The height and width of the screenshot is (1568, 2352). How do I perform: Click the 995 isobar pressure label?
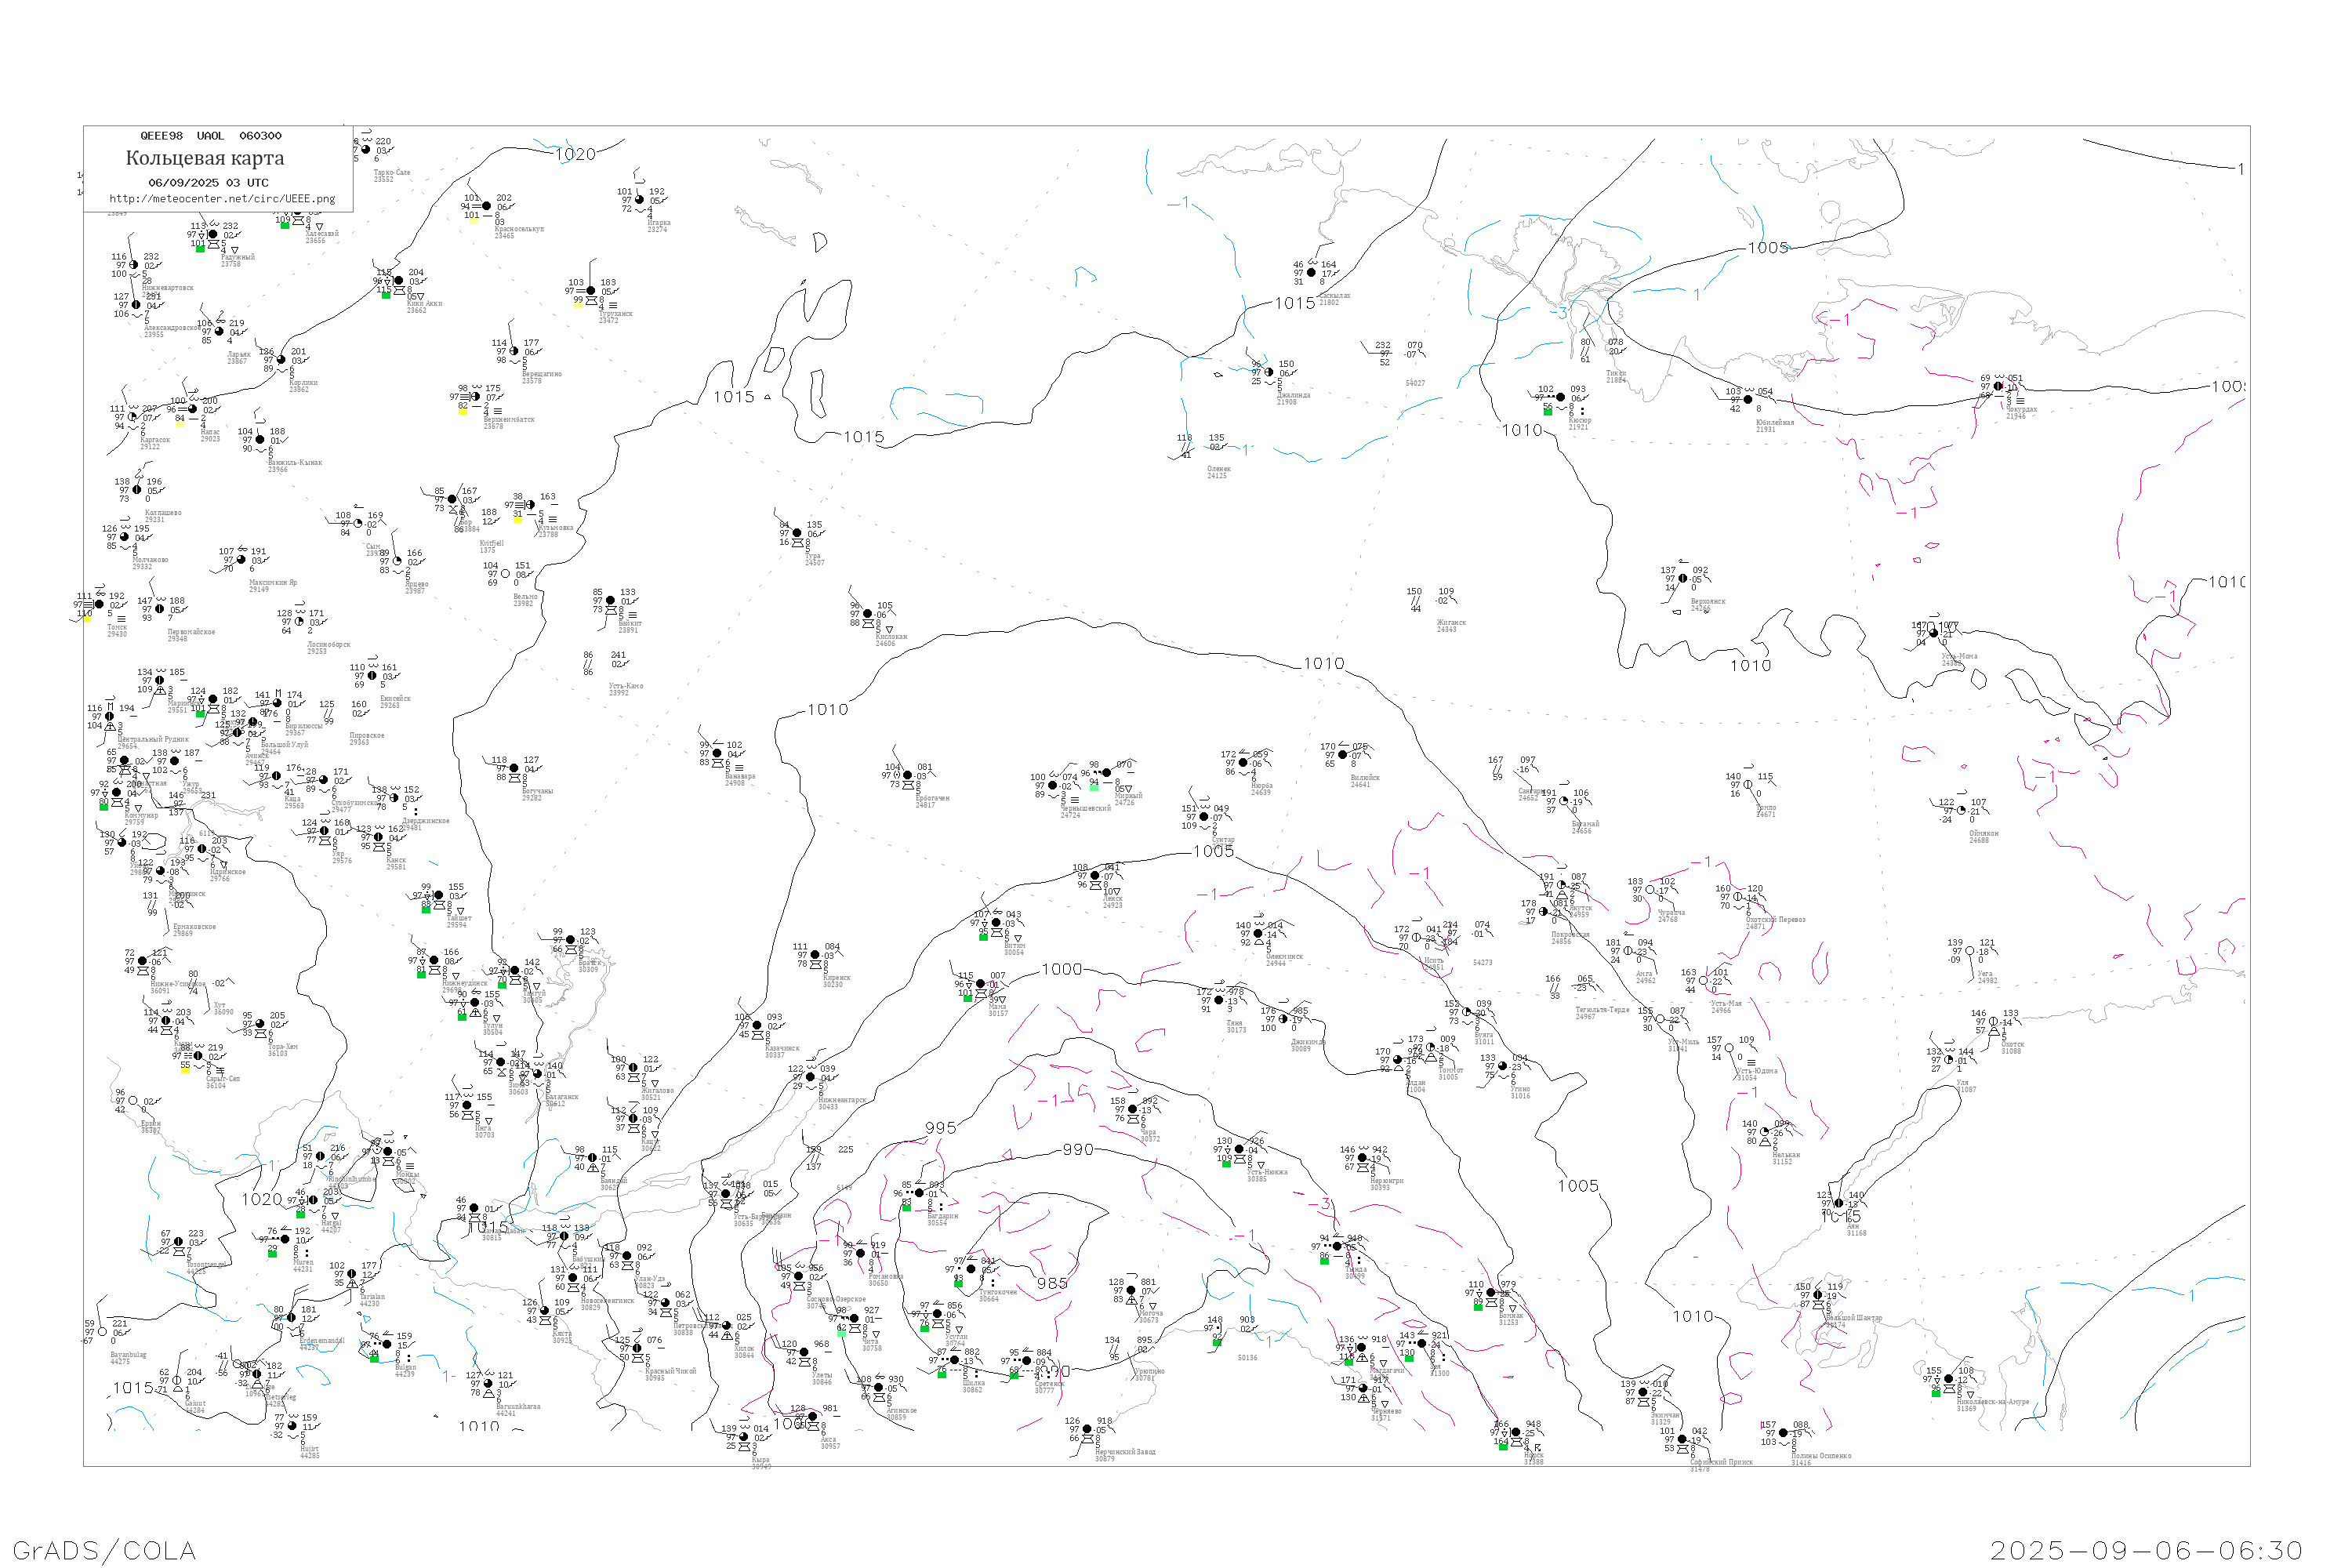pos(940,1128)
